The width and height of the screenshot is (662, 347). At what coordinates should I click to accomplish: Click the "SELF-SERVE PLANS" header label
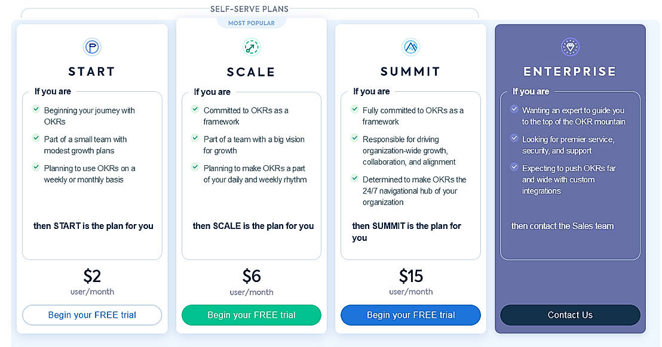coord(249,9)
